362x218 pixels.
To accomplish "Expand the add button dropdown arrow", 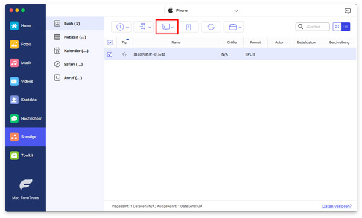I will coord(127,27).
